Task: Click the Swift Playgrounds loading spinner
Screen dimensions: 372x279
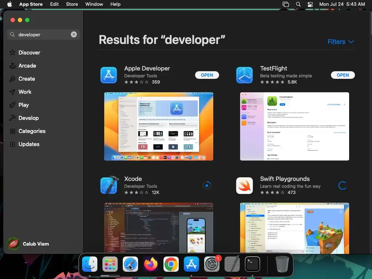Action: click(x=343, y=186)
